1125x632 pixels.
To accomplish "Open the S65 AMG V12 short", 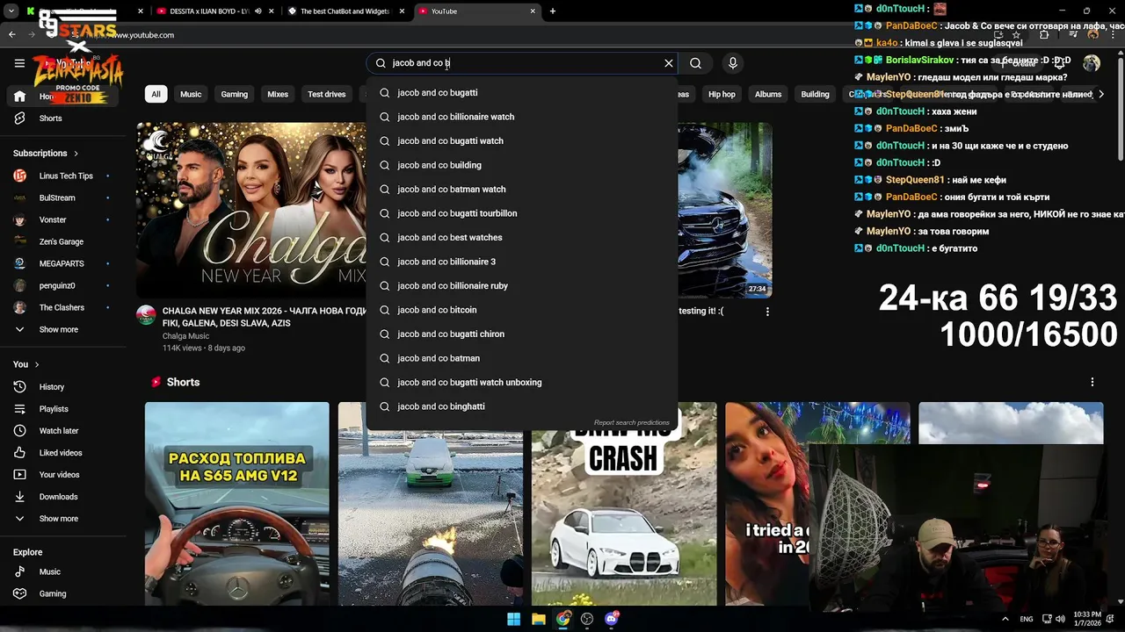I will (237, 504).
